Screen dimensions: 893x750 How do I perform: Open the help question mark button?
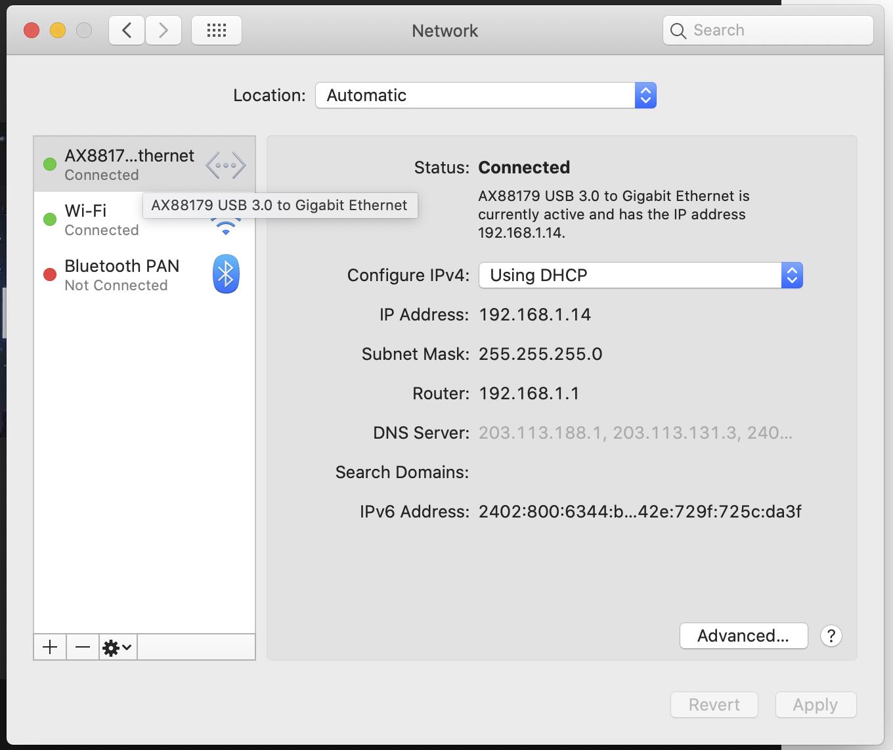click(x=831, y=636)
